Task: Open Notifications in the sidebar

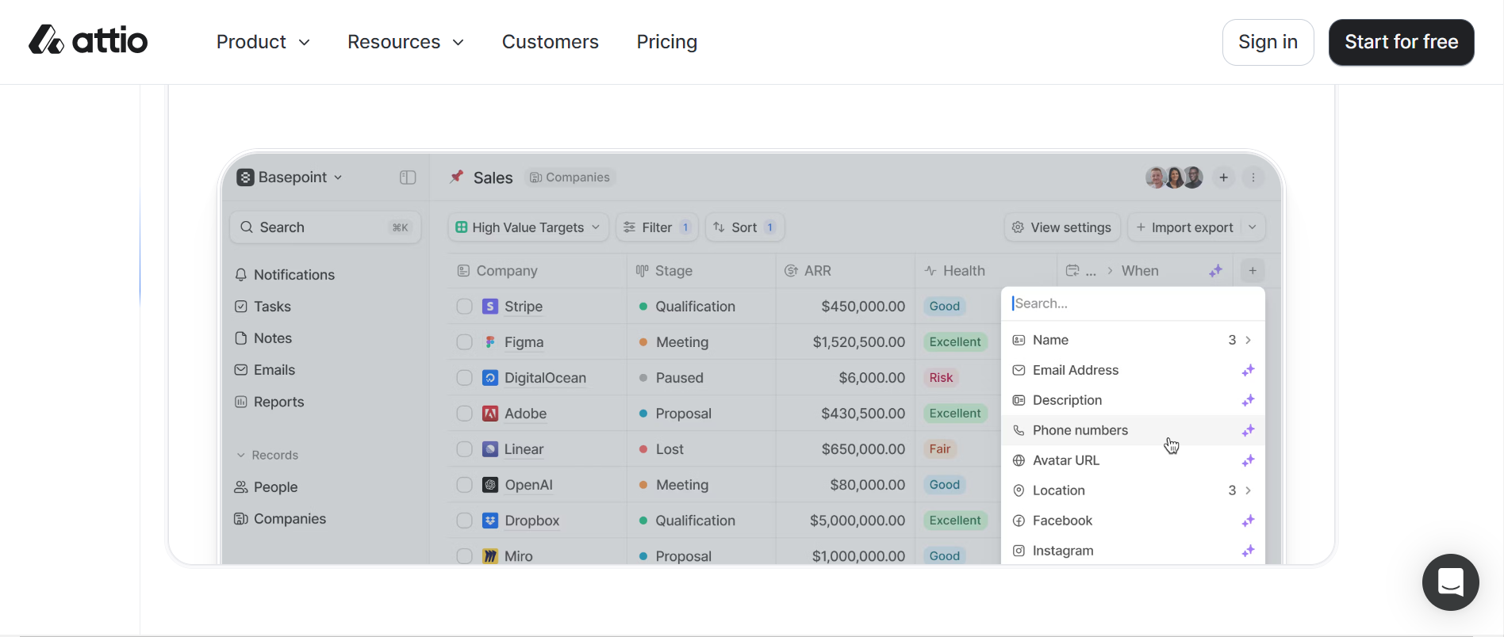Action: pyautogui.click(x=285, y=275)
